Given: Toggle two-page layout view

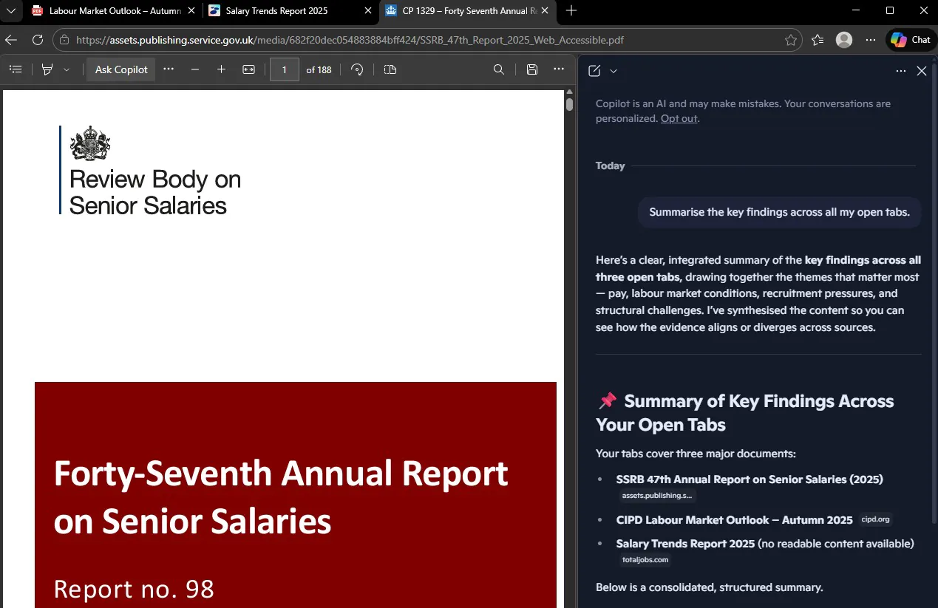Looking at the screenshot, I should click(x=390, y=69).
